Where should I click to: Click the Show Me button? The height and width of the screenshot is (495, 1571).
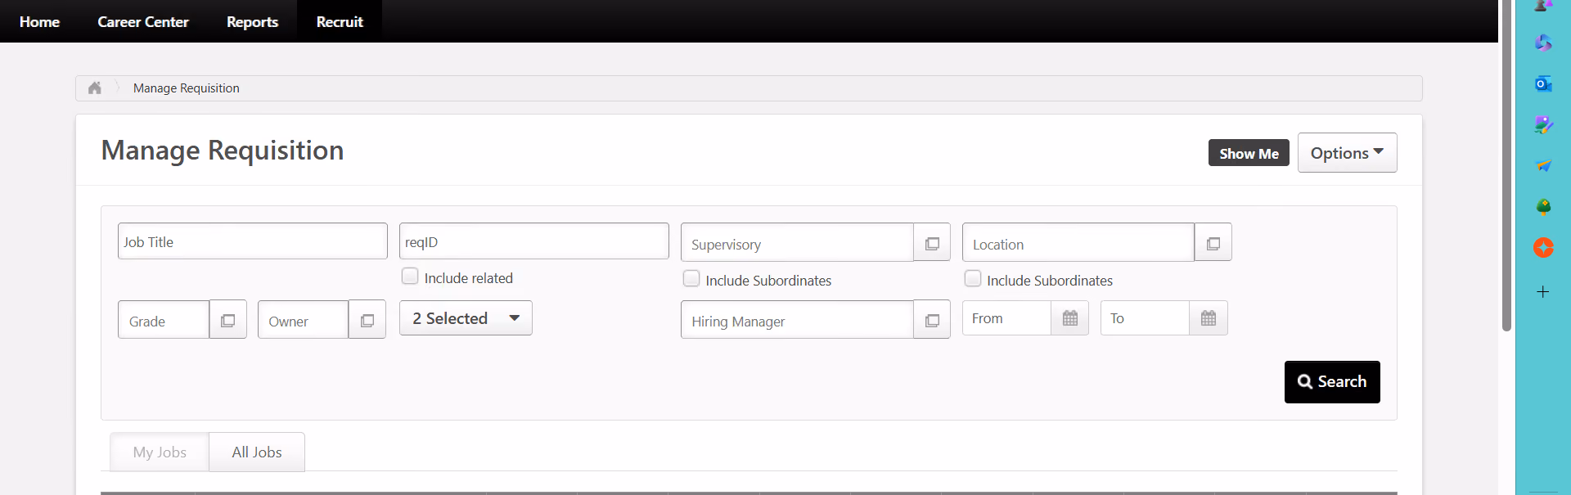point(1249,153)
